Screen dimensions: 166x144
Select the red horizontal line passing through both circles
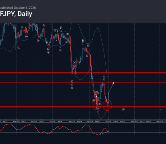83,106
